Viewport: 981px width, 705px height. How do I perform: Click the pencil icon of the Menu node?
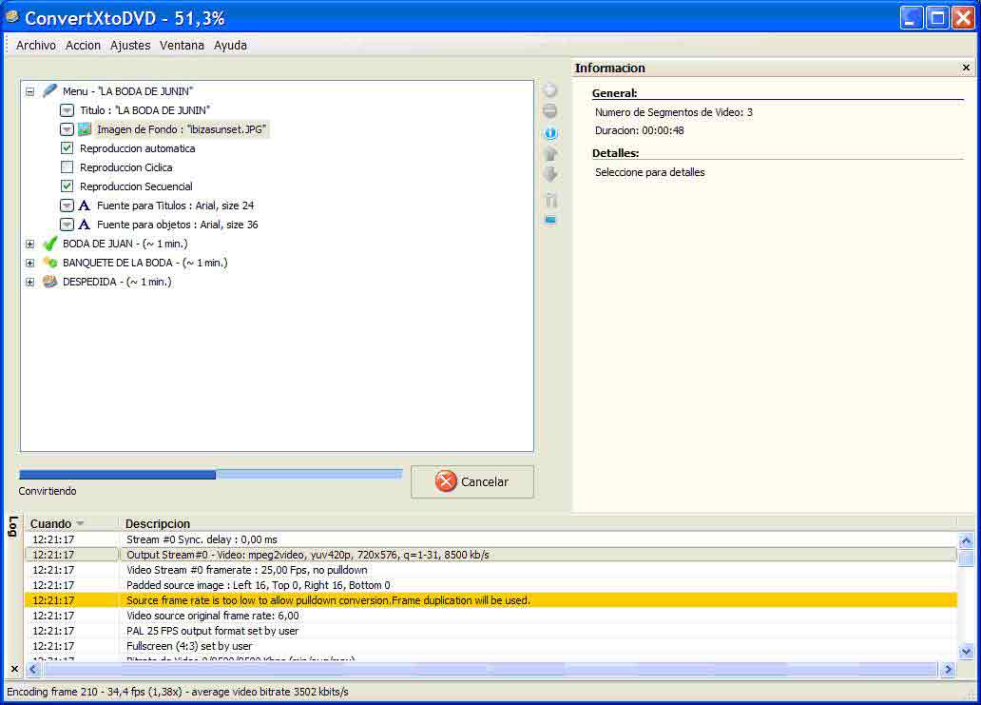pos(50,90)
